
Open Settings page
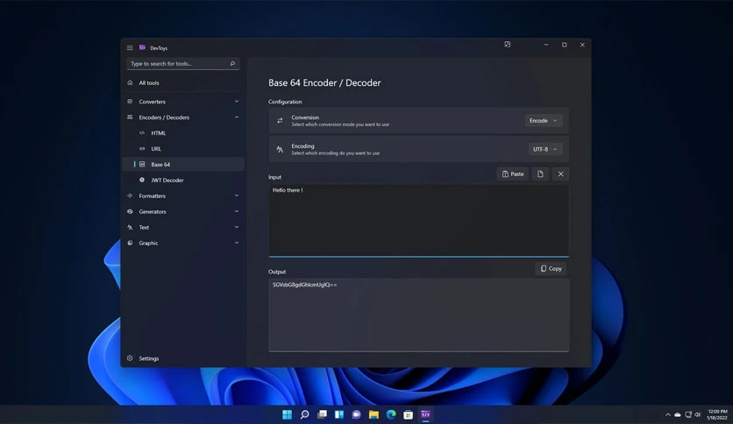coord(183,358)
